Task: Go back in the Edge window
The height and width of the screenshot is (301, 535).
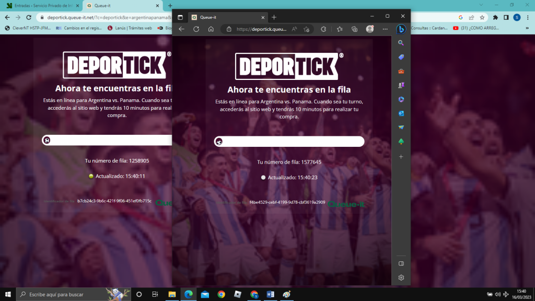Action: click(181, 29)
